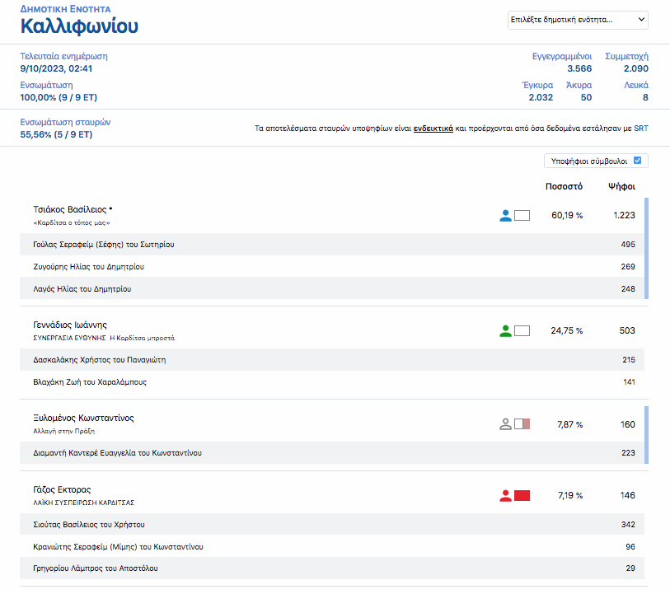Toggle the Υποψήφιοι σύμβουλοι checkbox
The image size is (670, 594).
pyautogui.click(x=637, y=161)
